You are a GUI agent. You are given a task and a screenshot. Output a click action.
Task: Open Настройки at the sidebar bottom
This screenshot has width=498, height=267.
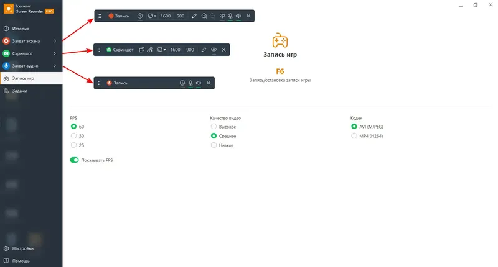pyautogui.click(x=31, y=248)
